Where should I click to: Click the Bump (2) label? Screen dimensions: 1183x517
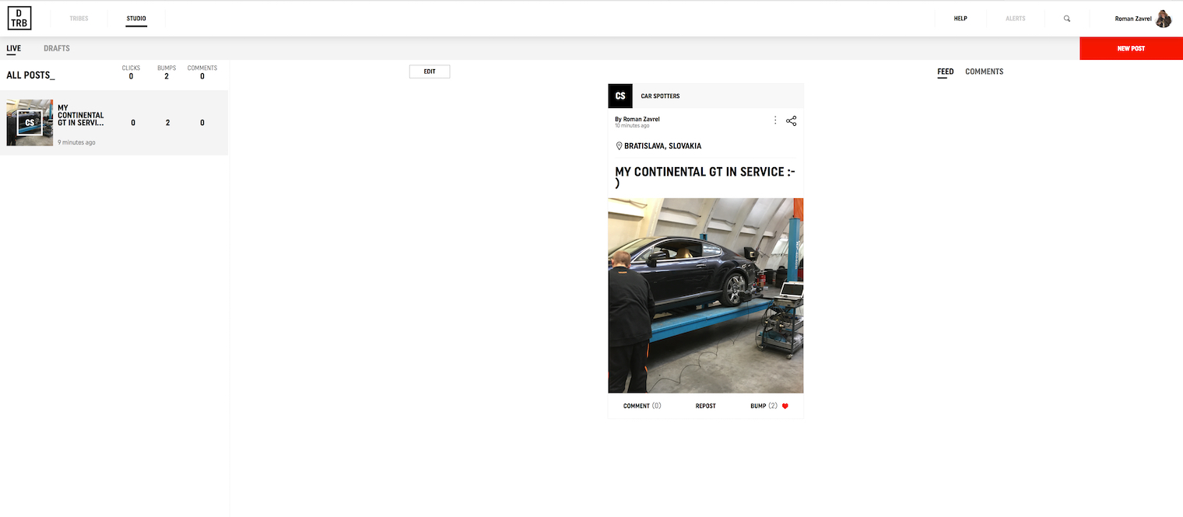(764, 406)
